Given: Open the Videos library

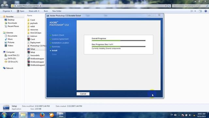Looking at the screenshot, I should coord(10,46).
